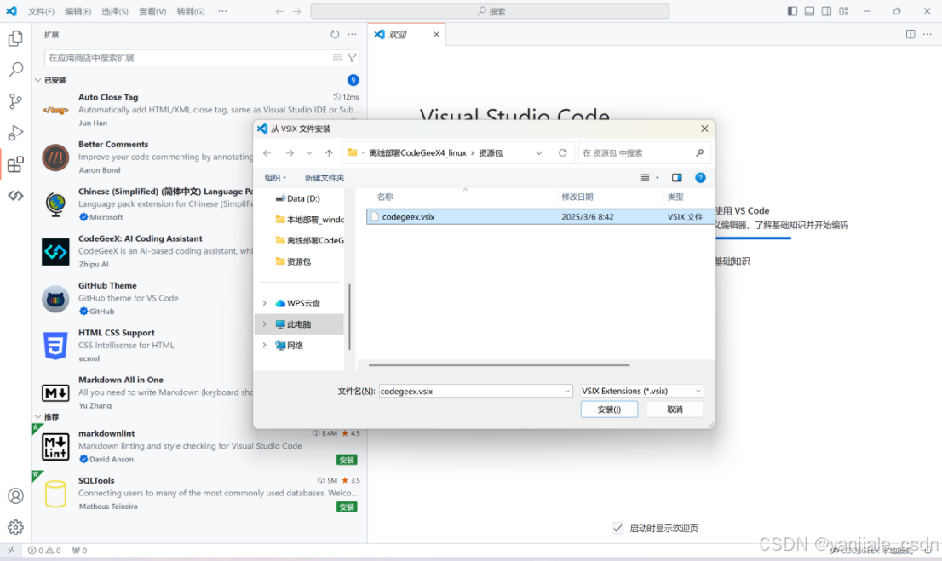
Task: Open the extension filter icon
Action: click(352, 57)
